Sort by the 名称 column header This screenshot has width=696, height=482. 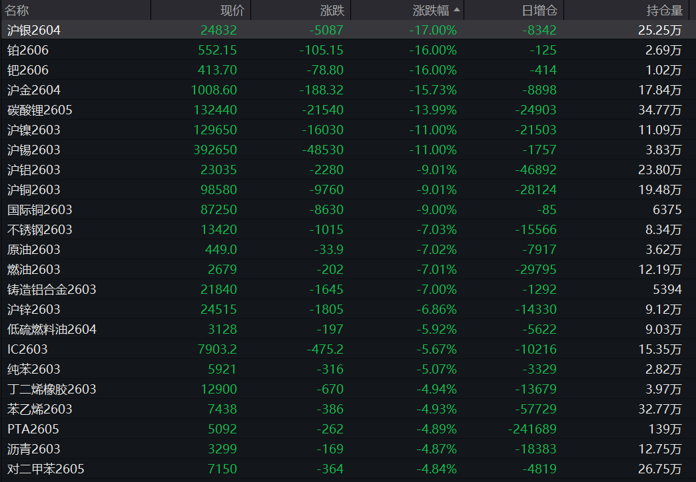(17, 10)
